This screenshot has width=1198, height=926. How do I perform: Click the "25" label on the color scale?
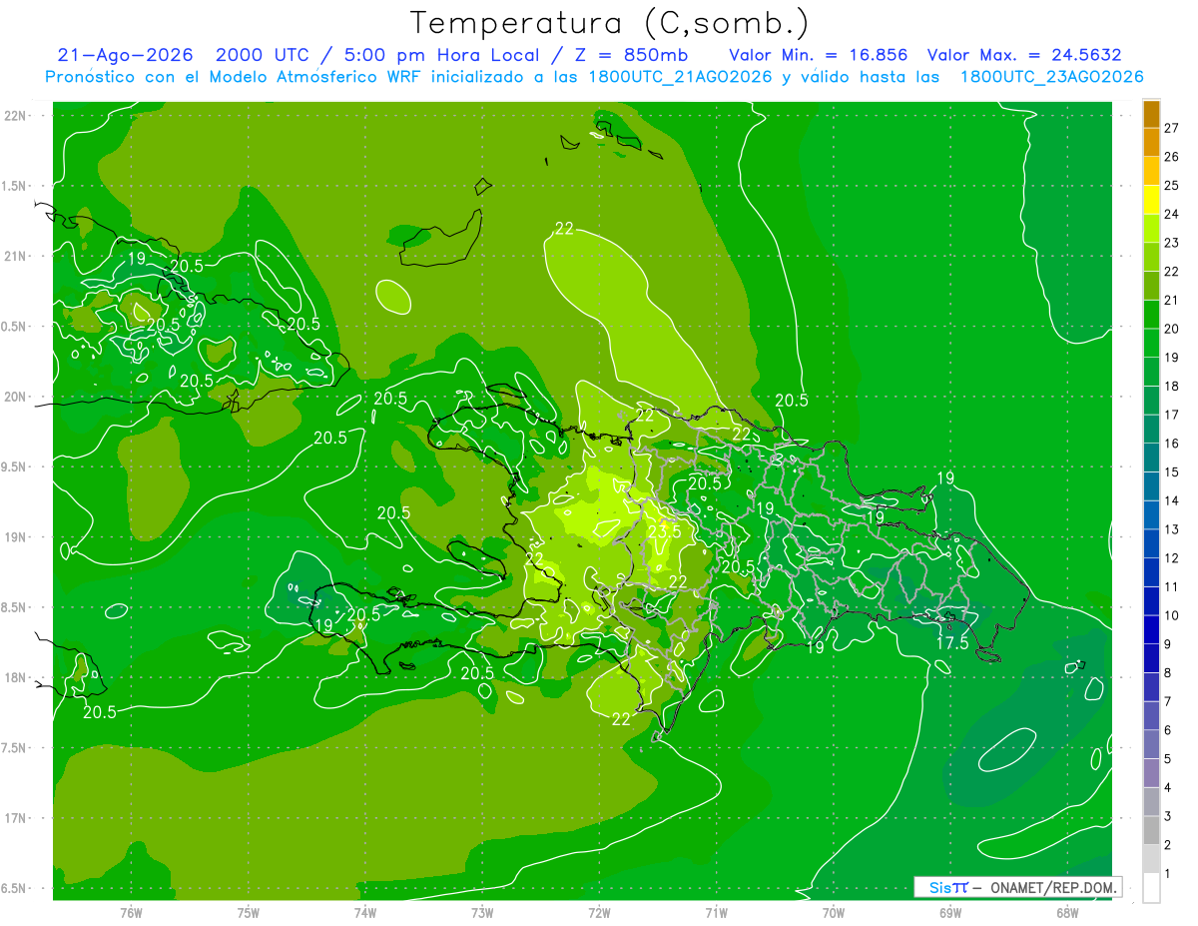[x=1172, y=185]
